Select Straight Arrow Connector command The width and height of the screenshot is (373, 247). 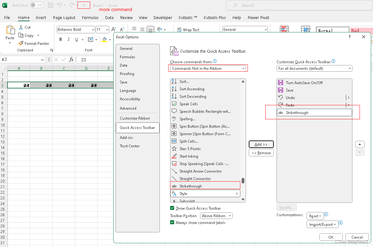tap(206, 171)
